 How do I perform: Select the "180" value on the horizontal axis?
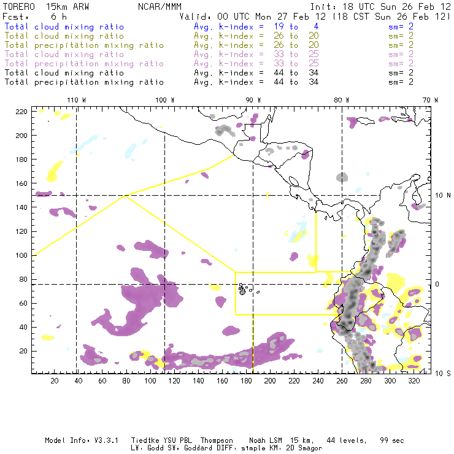(x=246, y=381)
